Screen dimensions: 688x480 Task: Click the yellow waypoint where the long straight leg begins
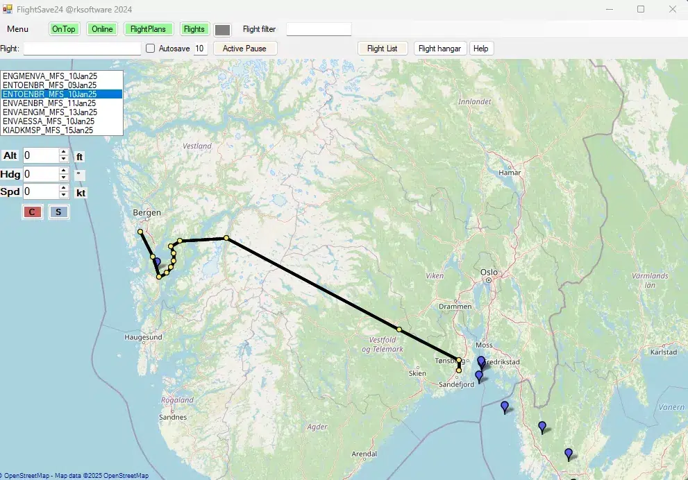pyautogui.click(x=226, y=238)
